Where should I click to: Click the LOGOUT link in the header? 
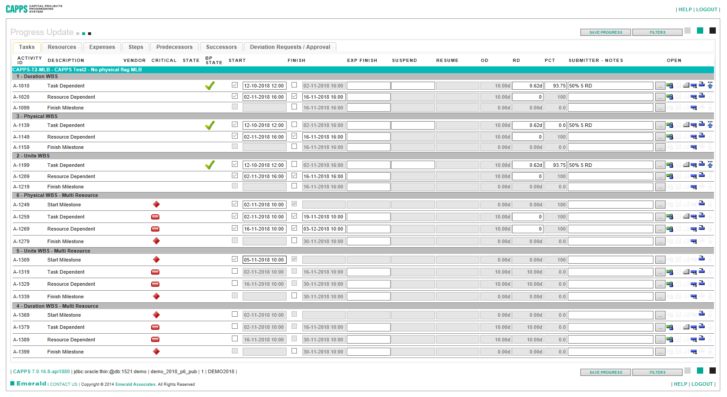click(x=706, y=9)
